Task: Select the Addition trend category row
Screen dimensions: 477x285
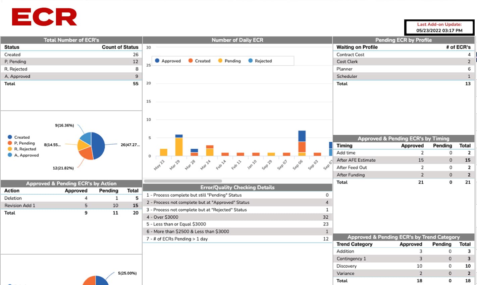Action: tap(404, 251)
